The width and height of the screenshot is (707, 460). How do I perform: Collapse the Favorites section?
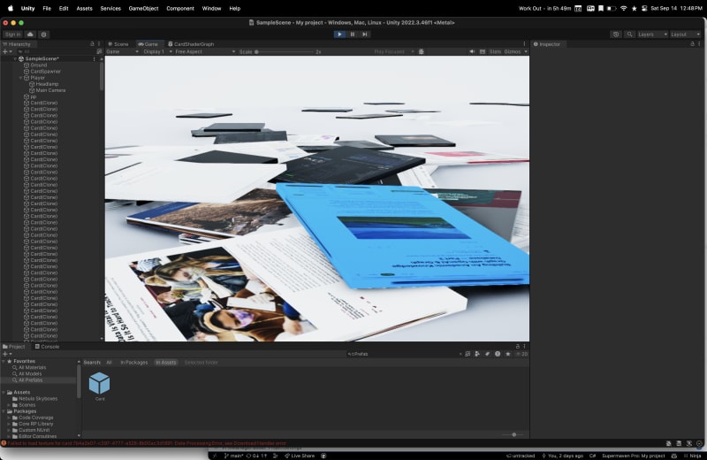pyautogui.click(x=4, y=361)
